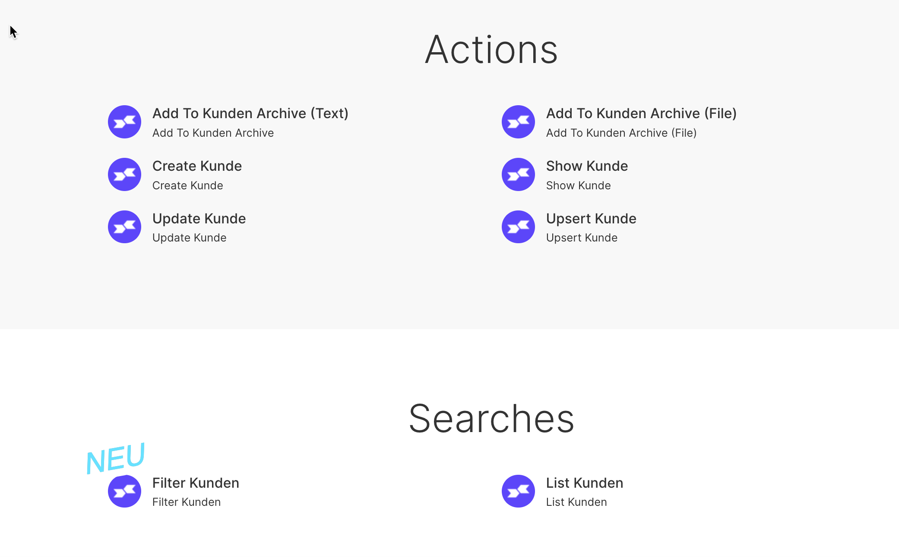Click the Actions section heading
The image size is (899, 558).
(x=491, y=50)
